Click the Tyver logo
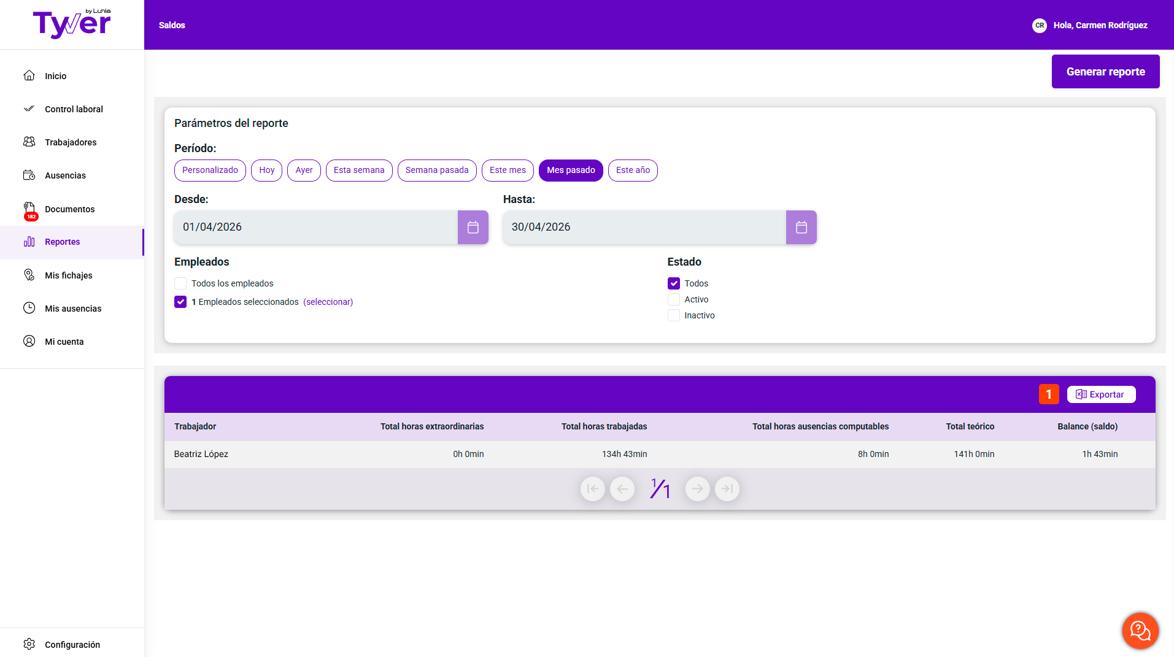 coord(72,24)
